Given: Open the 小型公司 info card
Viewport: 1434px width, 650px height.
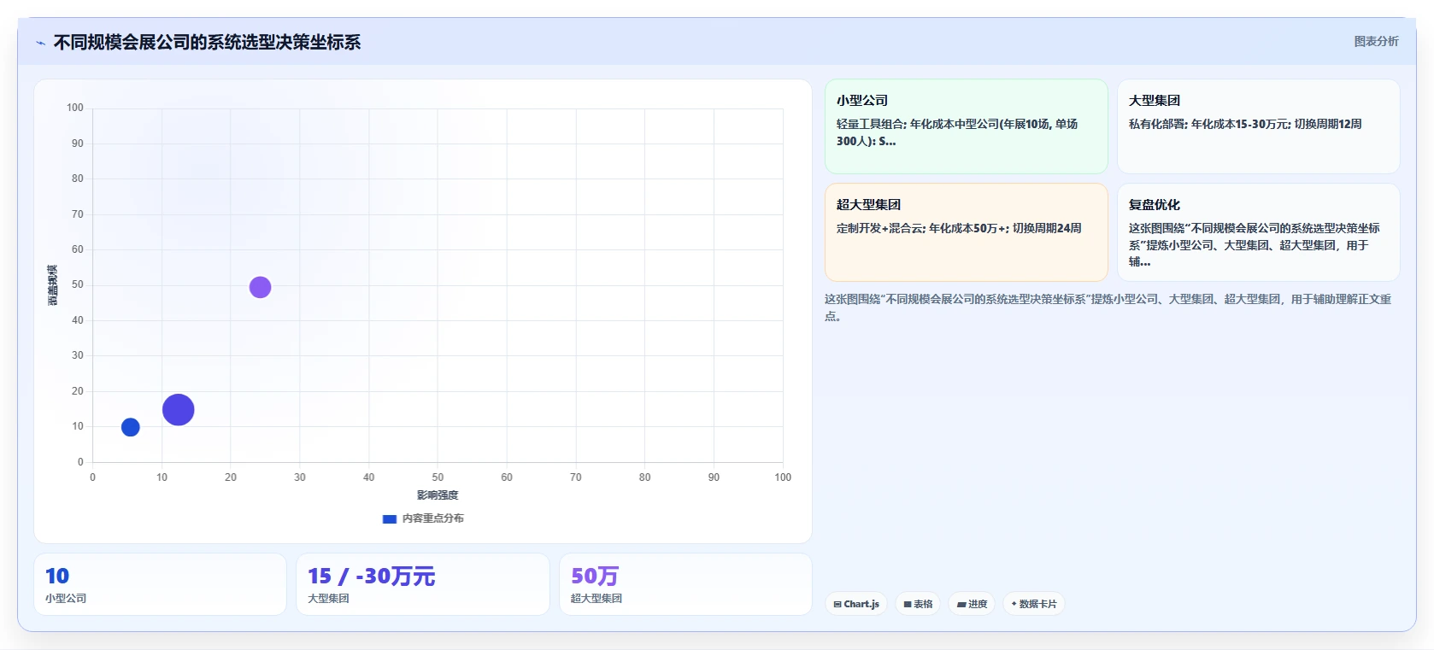Looking at the screenshot, I should click(x=966, y=126).
